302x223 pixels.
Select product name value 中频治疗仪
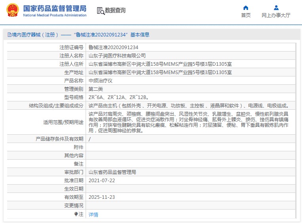pyautogui.click(x=101, y=81)
